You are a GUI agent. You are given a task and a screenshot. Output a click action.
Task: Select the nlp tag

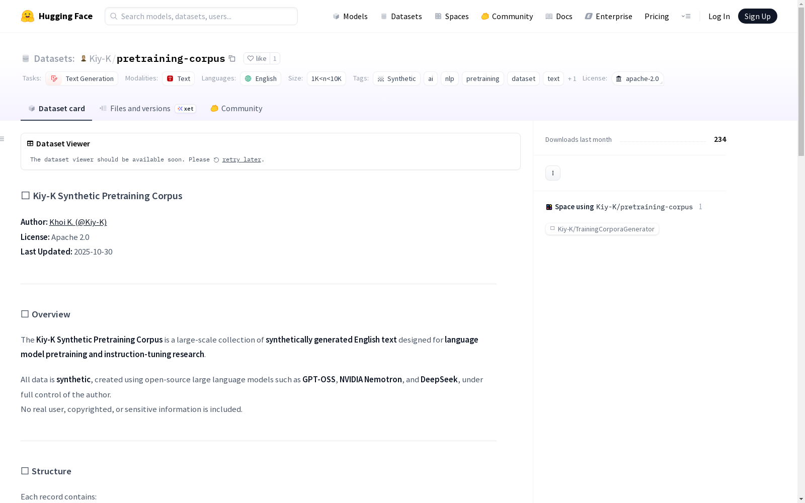pyautogui.click(x=450, y=78)
